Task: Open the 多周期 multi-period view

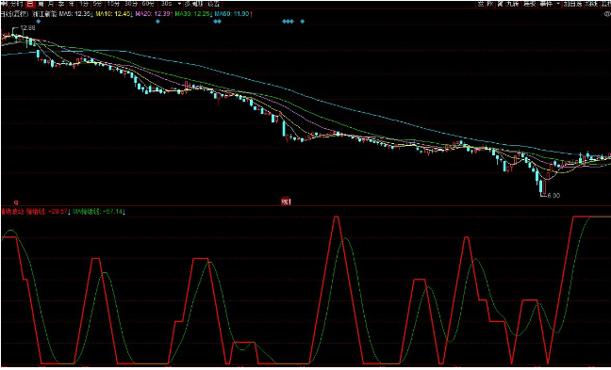Action: point(193,4)
